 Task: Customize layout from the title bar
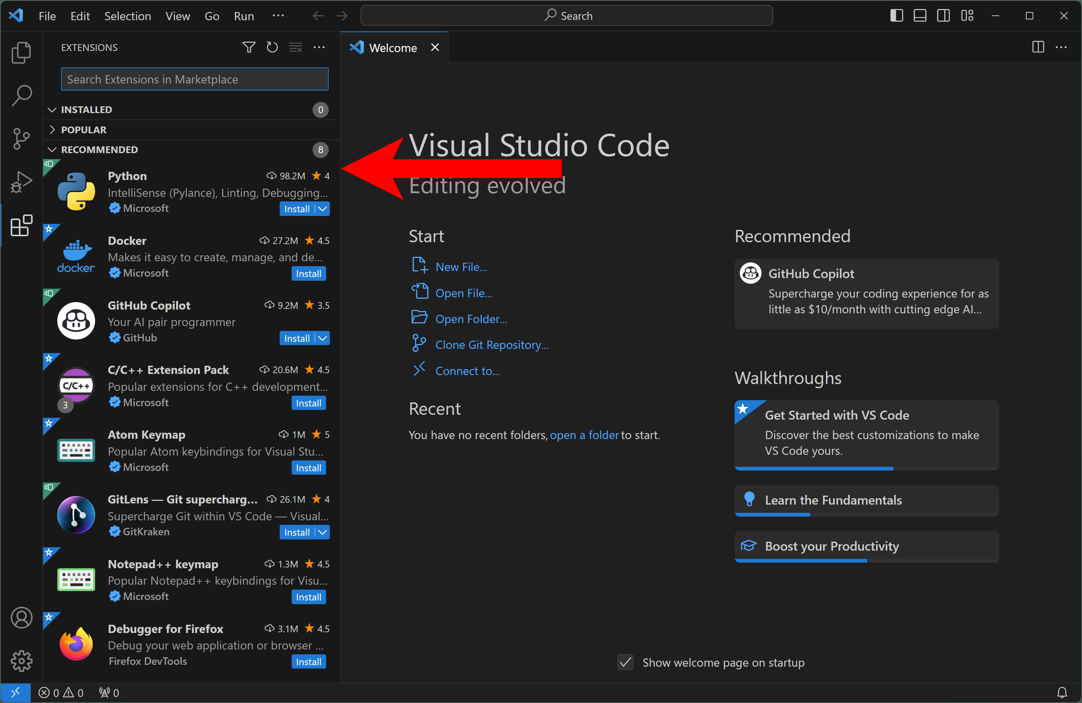(967, 16)
